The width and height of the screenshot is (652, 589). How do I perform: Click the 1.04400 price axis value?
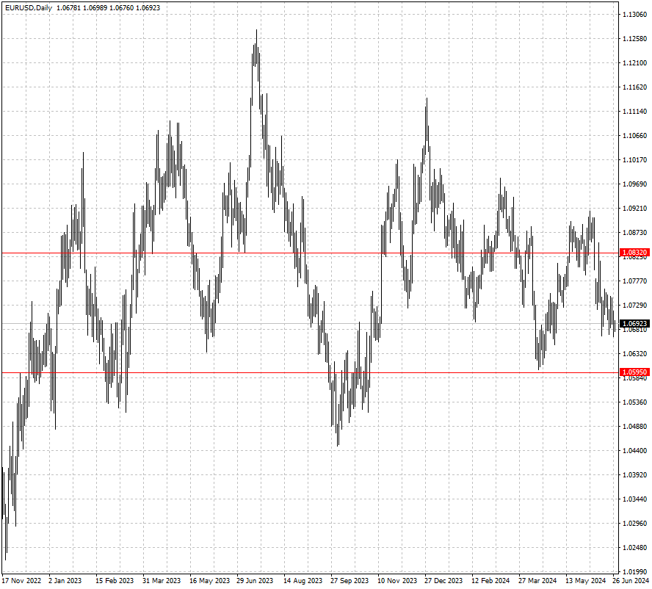(634, 450)
